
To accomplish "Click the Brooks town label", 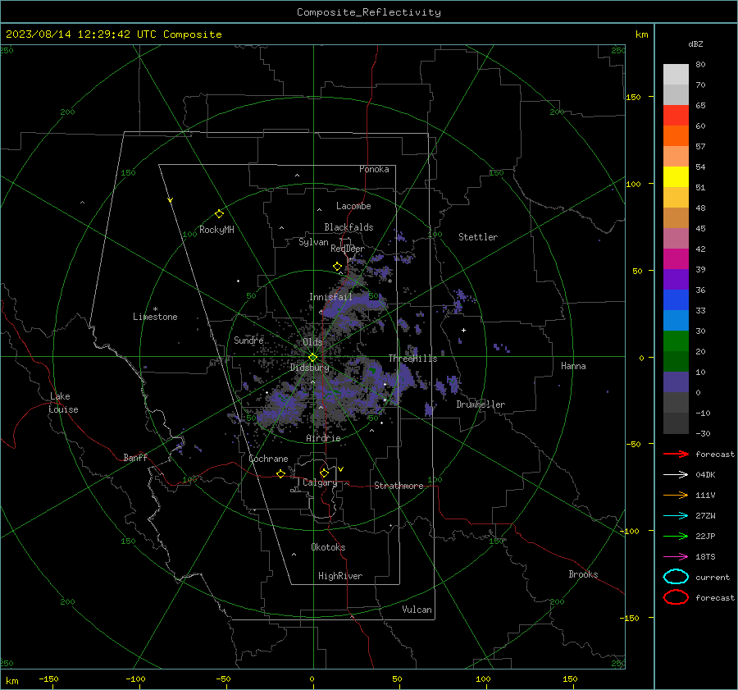I will (583, 574).
